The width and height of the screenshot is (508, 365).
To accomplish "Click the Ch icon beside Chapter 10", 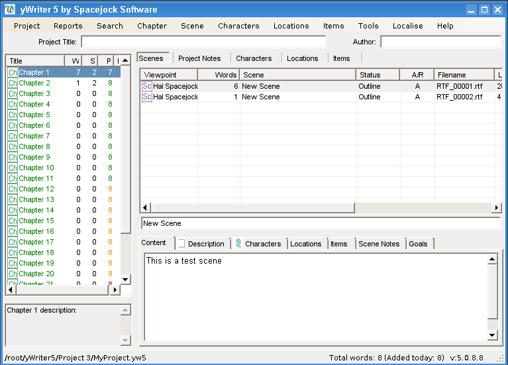I will [x=13, y=168].
